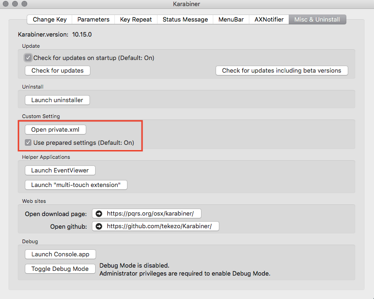This screenshot has height=299, width=374.
Task: Click Toggle Debug Mode button
Action: tap(60, 269)
